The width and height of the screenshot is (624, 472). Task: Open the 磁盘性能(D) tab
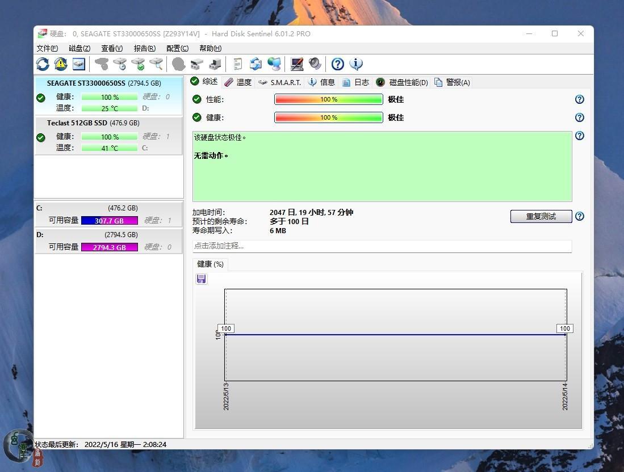tap(402, 82)
